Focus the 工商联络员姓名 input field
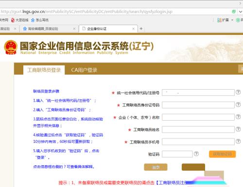243x187 pixels. click(198, 129)
